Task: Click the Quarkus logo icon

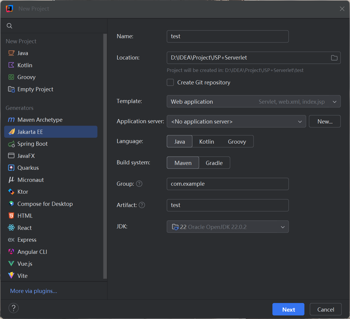Action: click(11, 168)
